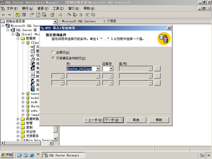Expand the master database node
Viewport: 212px width, 159px height.
tap(23, 94)
